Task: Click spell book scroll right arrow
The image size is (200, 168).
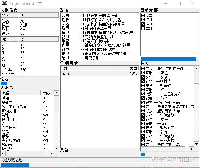Action: coord(51,154)
